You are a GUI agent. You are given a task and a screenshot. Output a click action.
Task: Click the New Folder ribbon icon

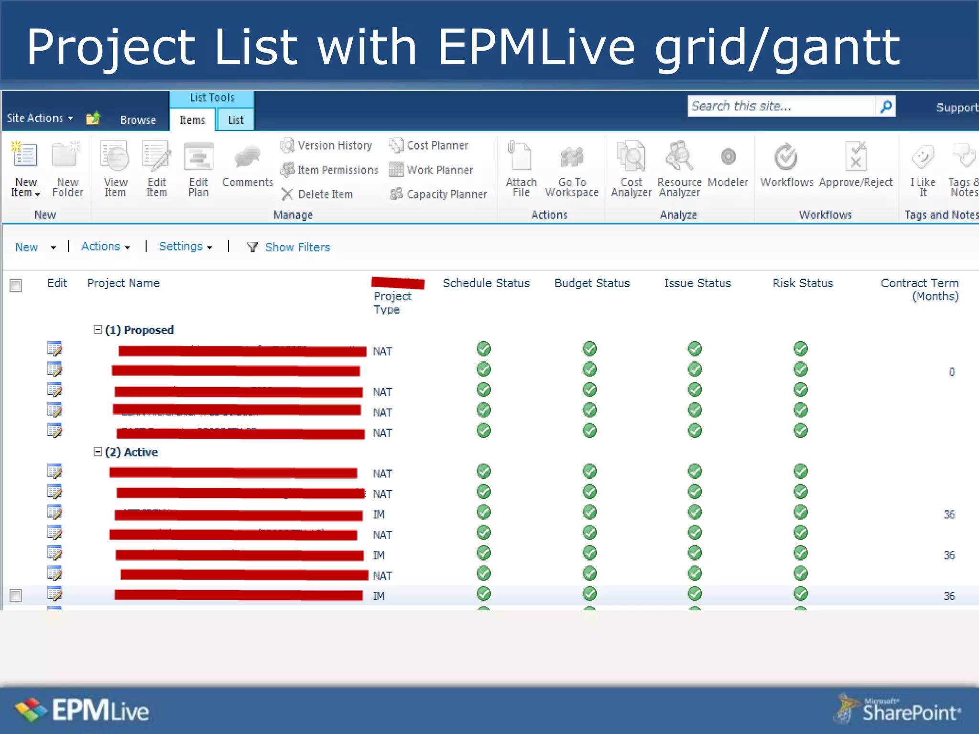(x=66, y=154)
